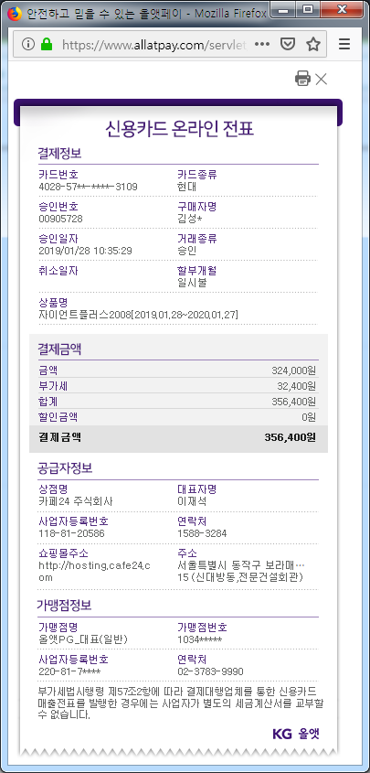Close the receipt with the X icon
This screenshot has width=370, height=773.
321,79
